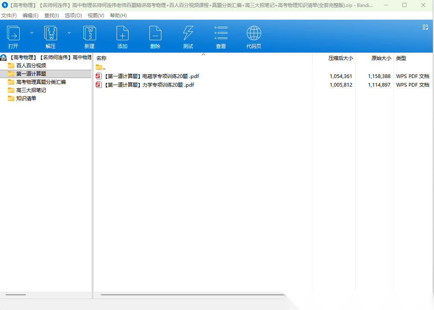434x310 pixels.
Task: Select the 百人百分视频 folder in the tree
Action: 31,66
